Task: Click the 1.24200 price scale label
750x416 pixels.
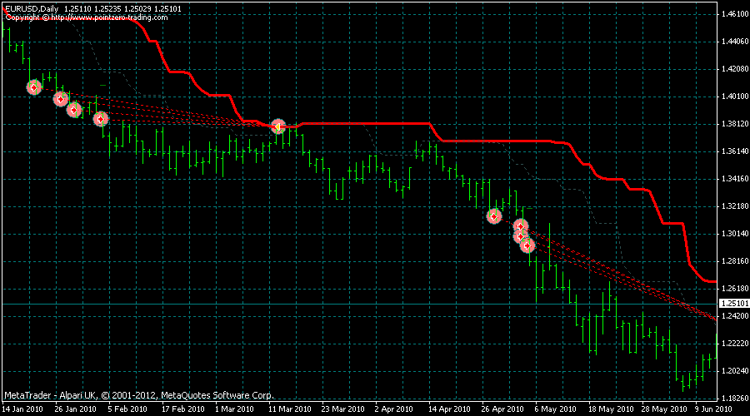Action: pyautogui.click(x=735, y=315)
